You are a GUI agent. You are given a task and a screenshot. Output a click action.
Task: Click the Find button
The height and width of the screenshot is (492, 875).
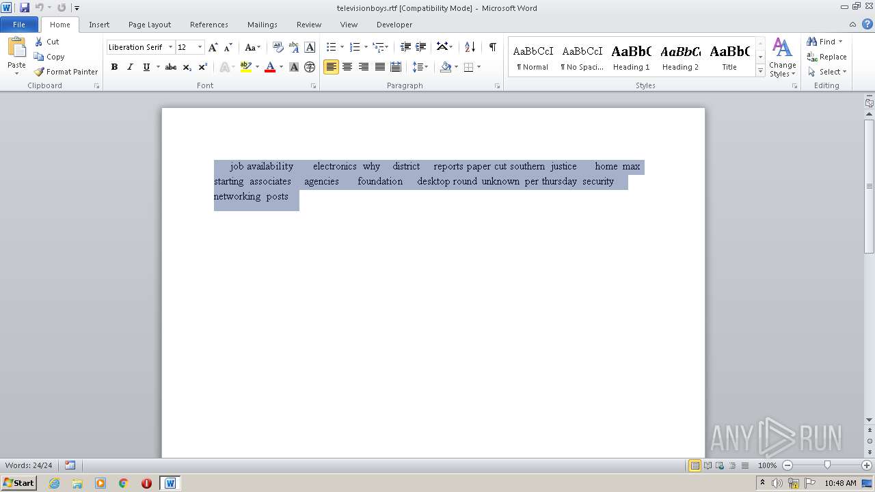coord(821,42)
